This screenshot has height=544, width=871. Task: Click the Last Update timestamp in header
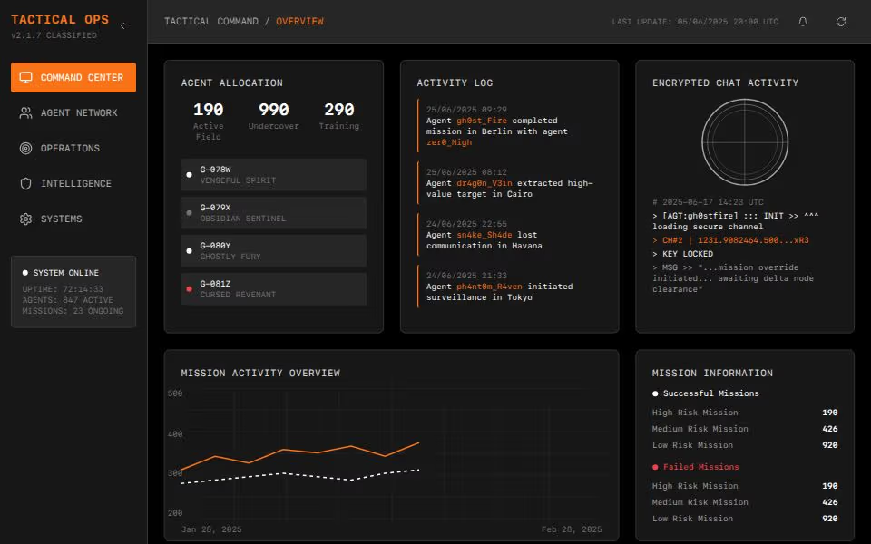click(x=696, y=22)
